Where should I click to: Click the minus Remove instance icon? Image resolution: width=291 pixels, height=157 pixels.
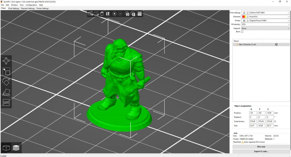(x=120, y=14)
